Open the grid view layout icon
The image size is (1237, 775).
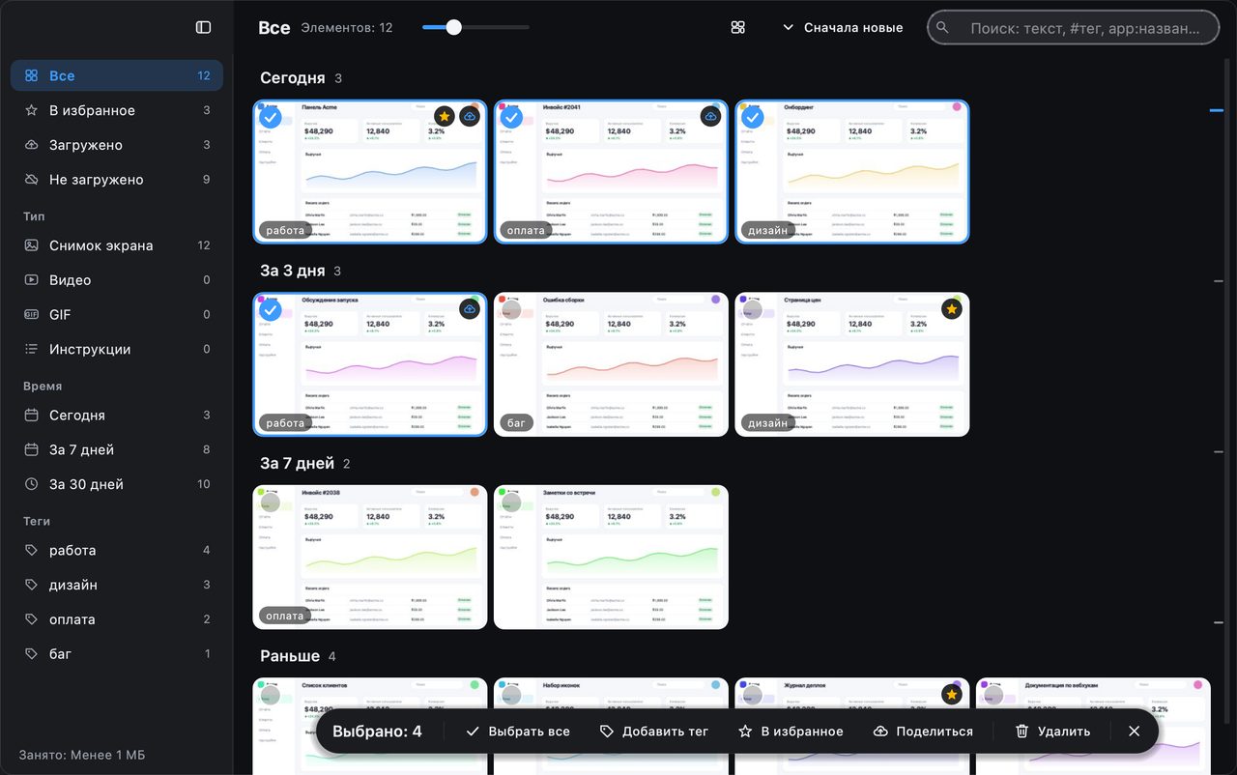point(738,27)
